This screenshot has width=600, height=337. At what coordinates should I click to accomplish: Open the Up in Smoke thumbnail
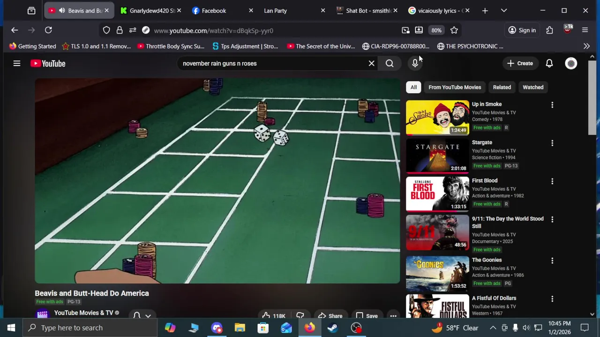click(437, 117)
